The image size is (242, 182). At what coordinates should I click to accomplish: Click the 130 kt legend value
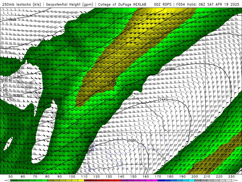[109, 177]
